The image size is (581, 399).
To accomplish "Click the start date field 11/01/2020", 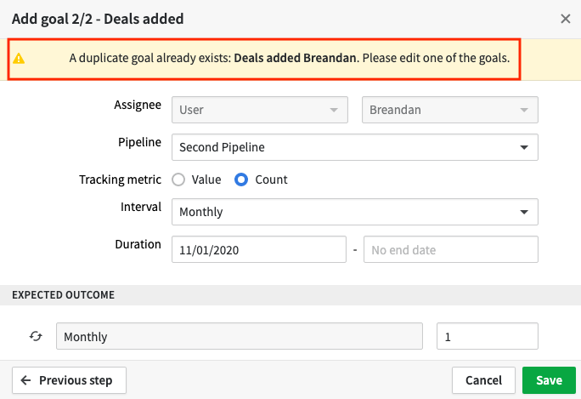I will point(259,249).
